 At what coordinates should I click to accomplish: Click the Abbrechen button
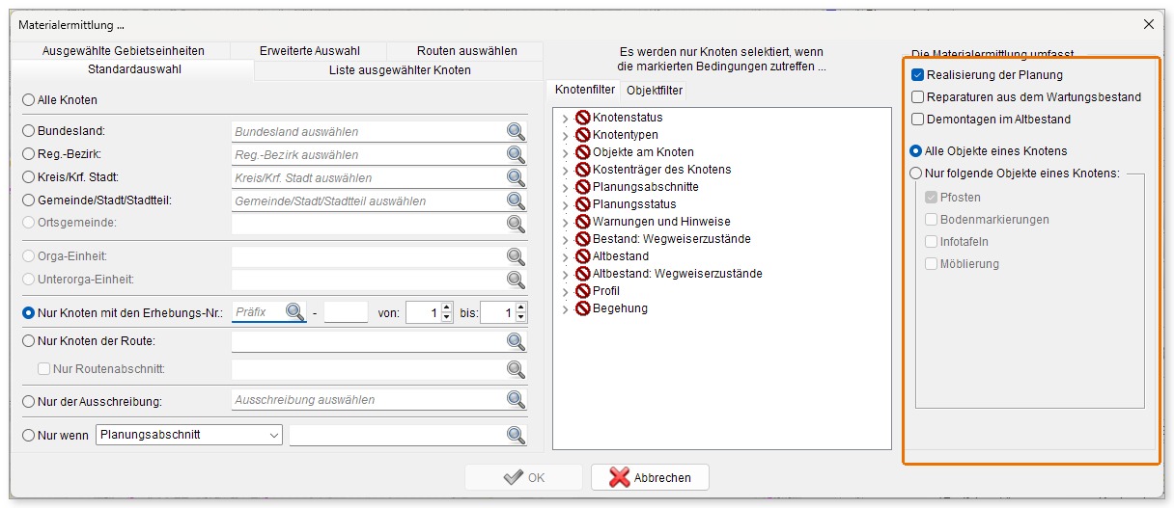pyautogui.click(x=650, y=477)
